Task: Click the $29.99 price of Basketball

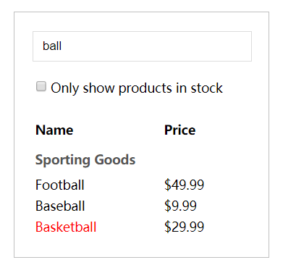Action: [x=184, y=227]
